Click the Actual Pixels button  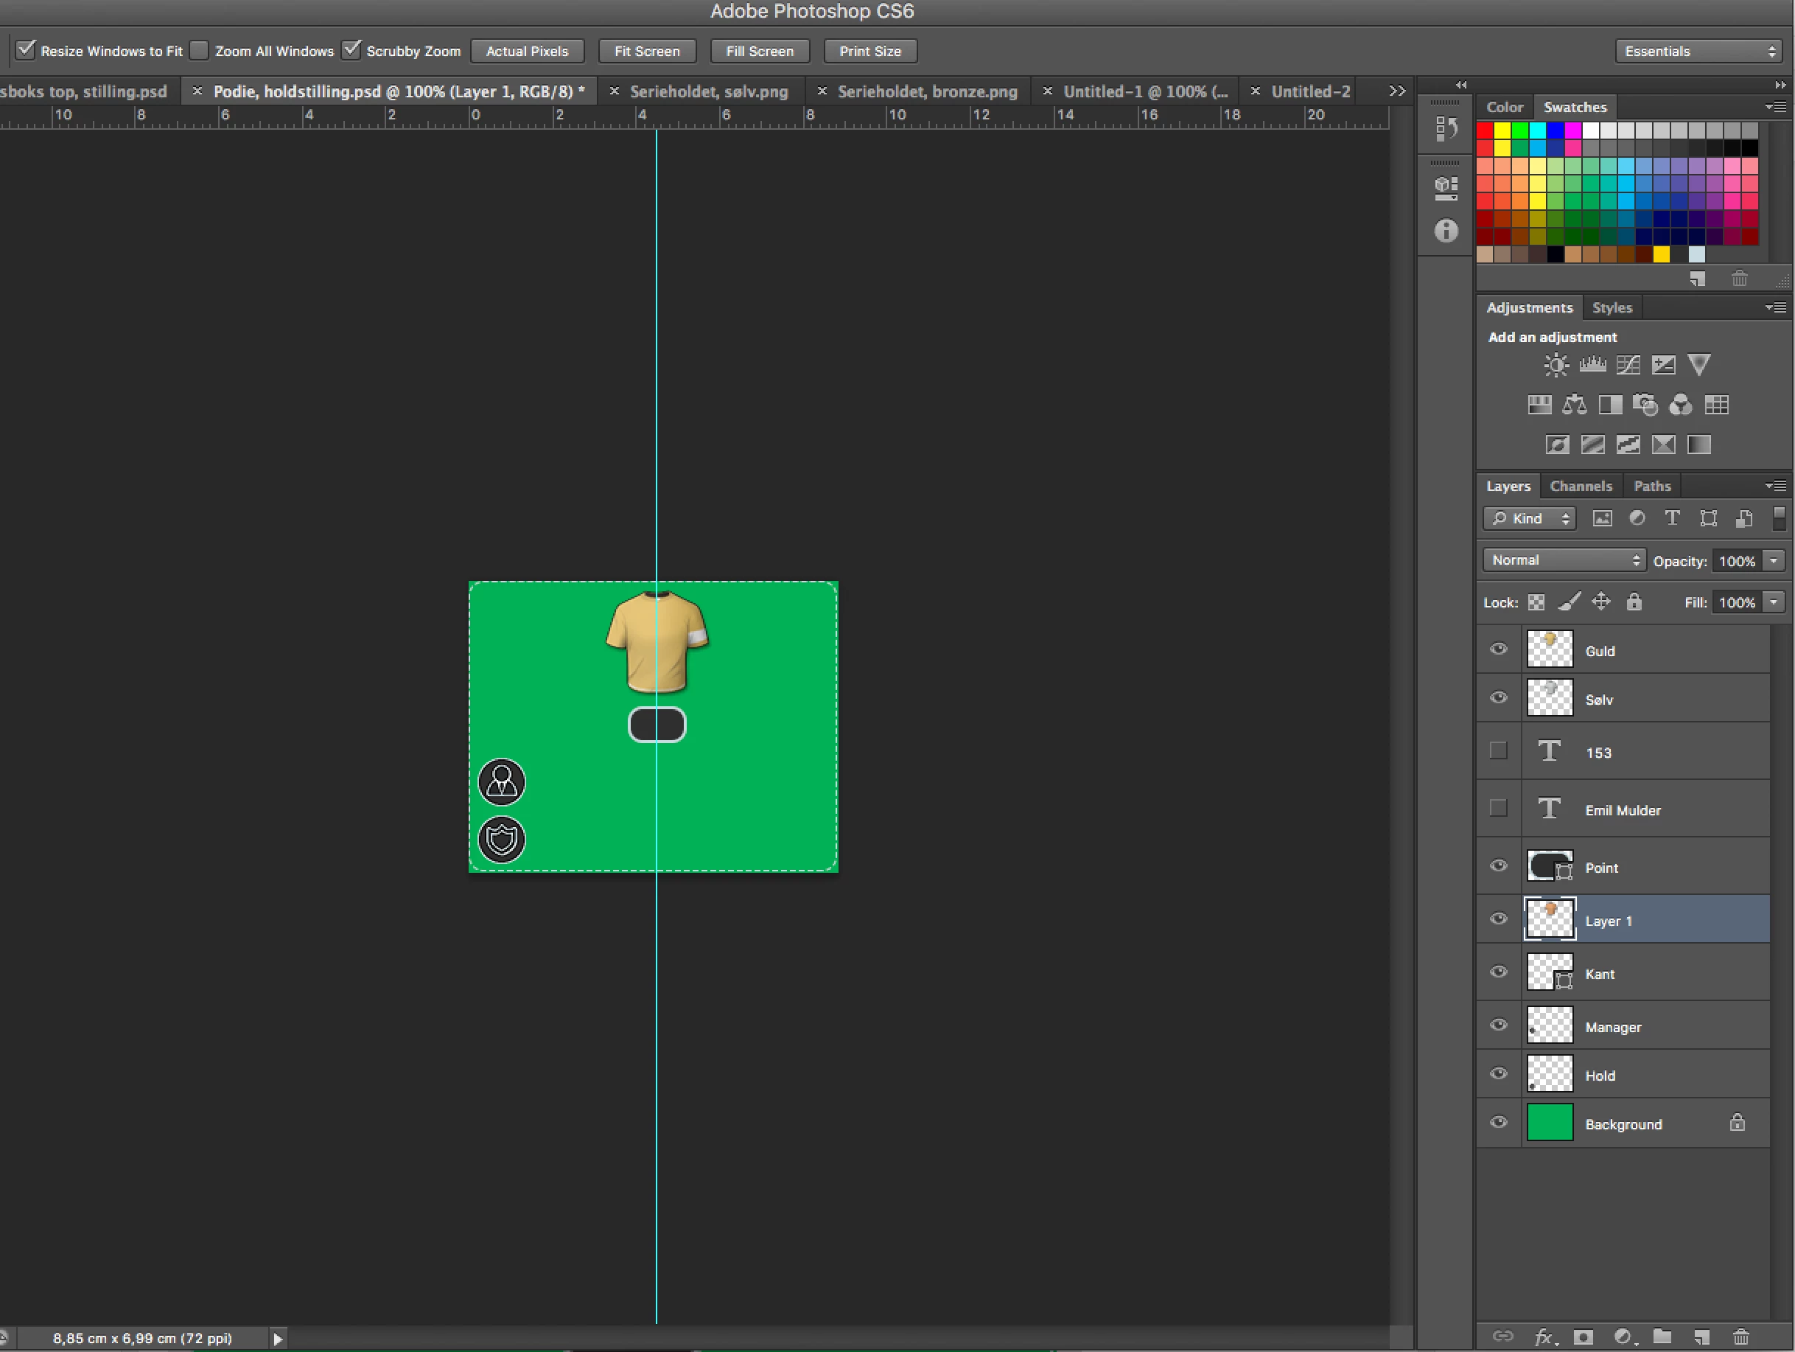point(527,51)
